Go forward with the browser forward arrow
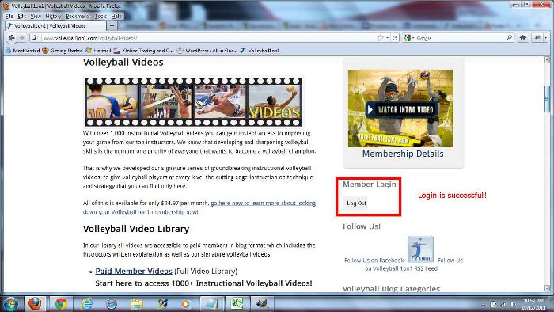This screenshot has width=554, height=312. coord(21,38)
